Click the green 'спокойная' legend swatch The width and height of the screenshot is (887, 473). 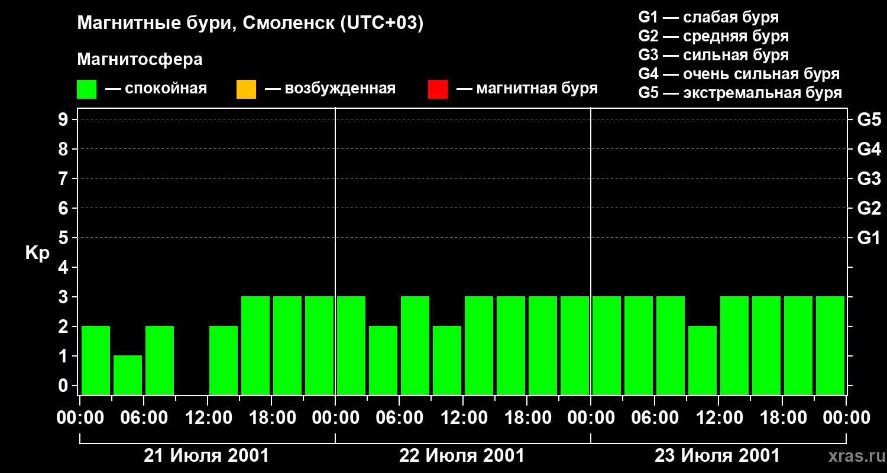(x=87, y=89)
